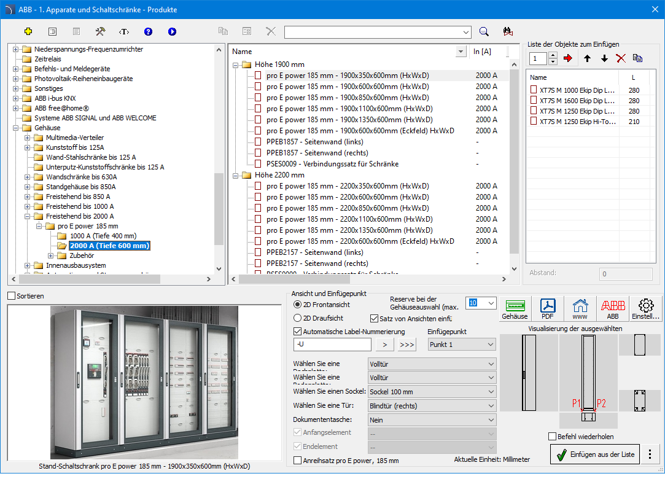The height and width of the screenshot is (495, 665).
Task: Open the Einfügepunkt Punkt 1 dropdown
Action: coord(461,345)
